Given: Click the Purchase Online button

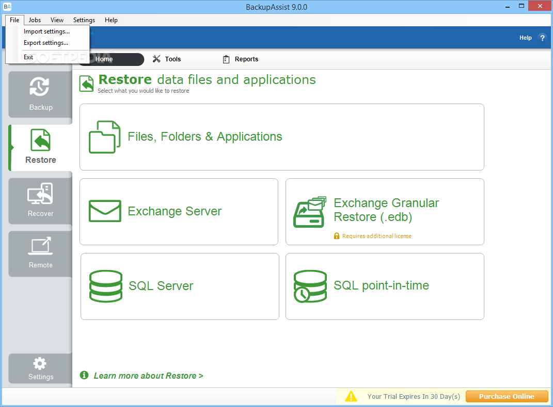Looking at the screenshot, I should [507, 397].
